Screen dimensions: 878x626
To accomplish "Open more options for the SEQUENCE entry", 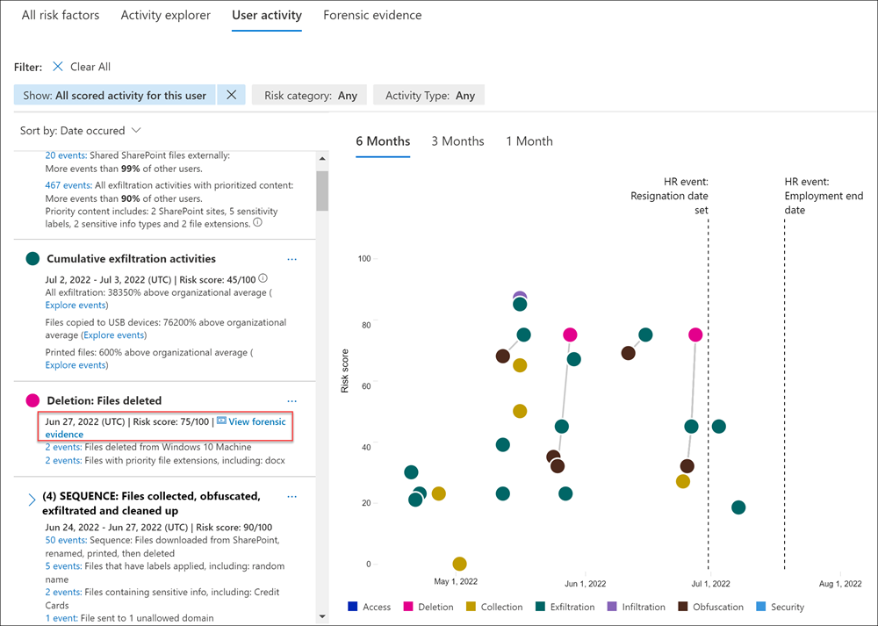I will [292, 496].
